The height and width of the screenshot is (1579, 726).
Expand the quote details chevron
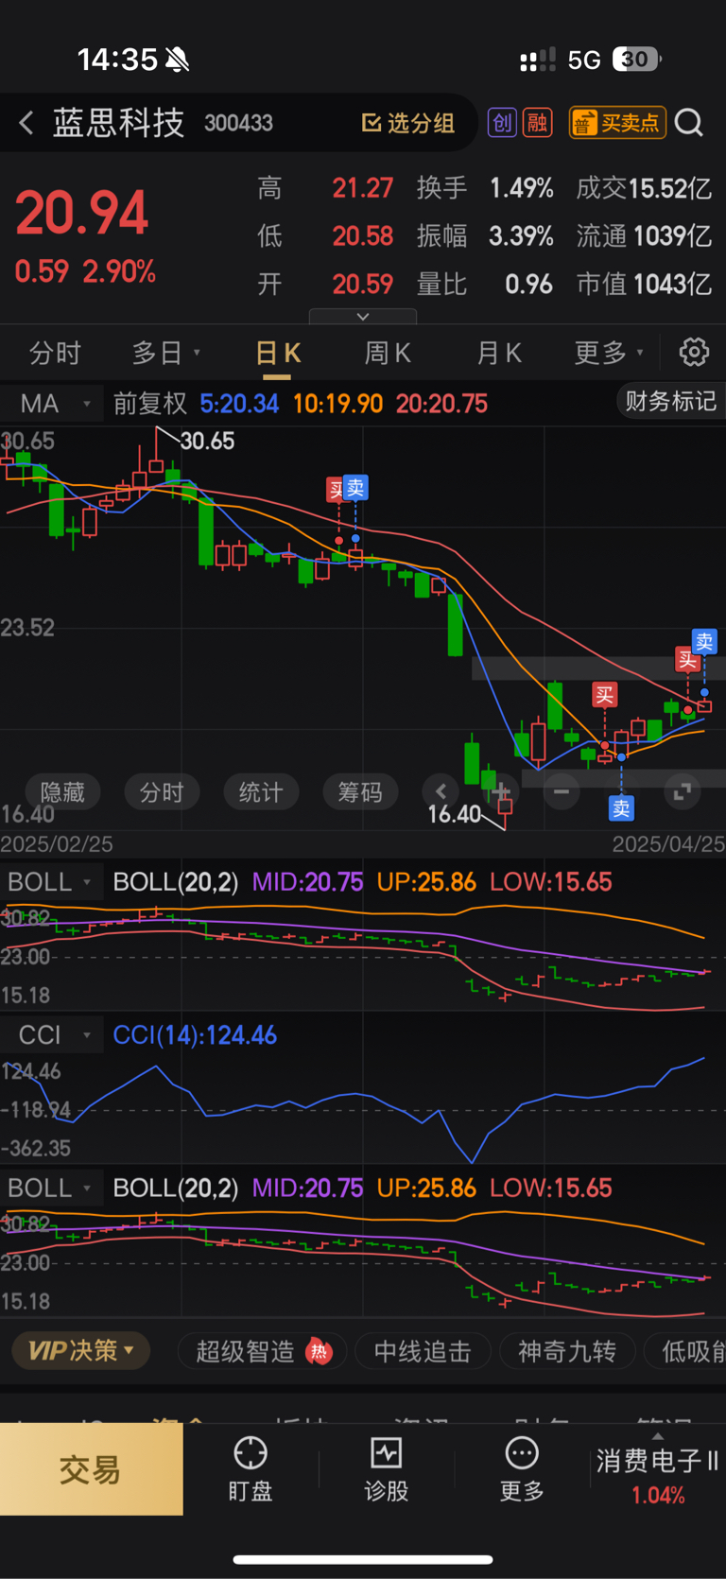coord(363,317)
